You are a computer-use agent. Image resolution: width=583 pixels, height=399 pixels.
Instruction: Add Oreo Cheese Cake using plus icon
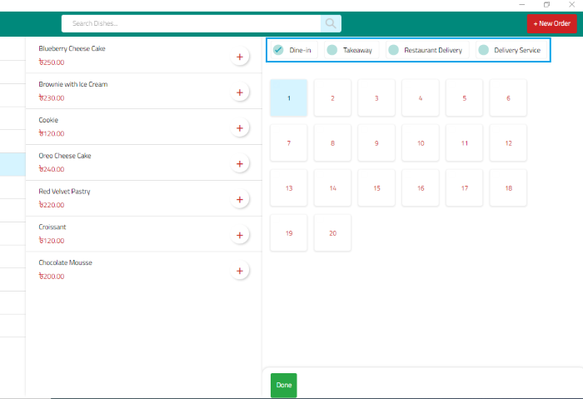[240, 164]
